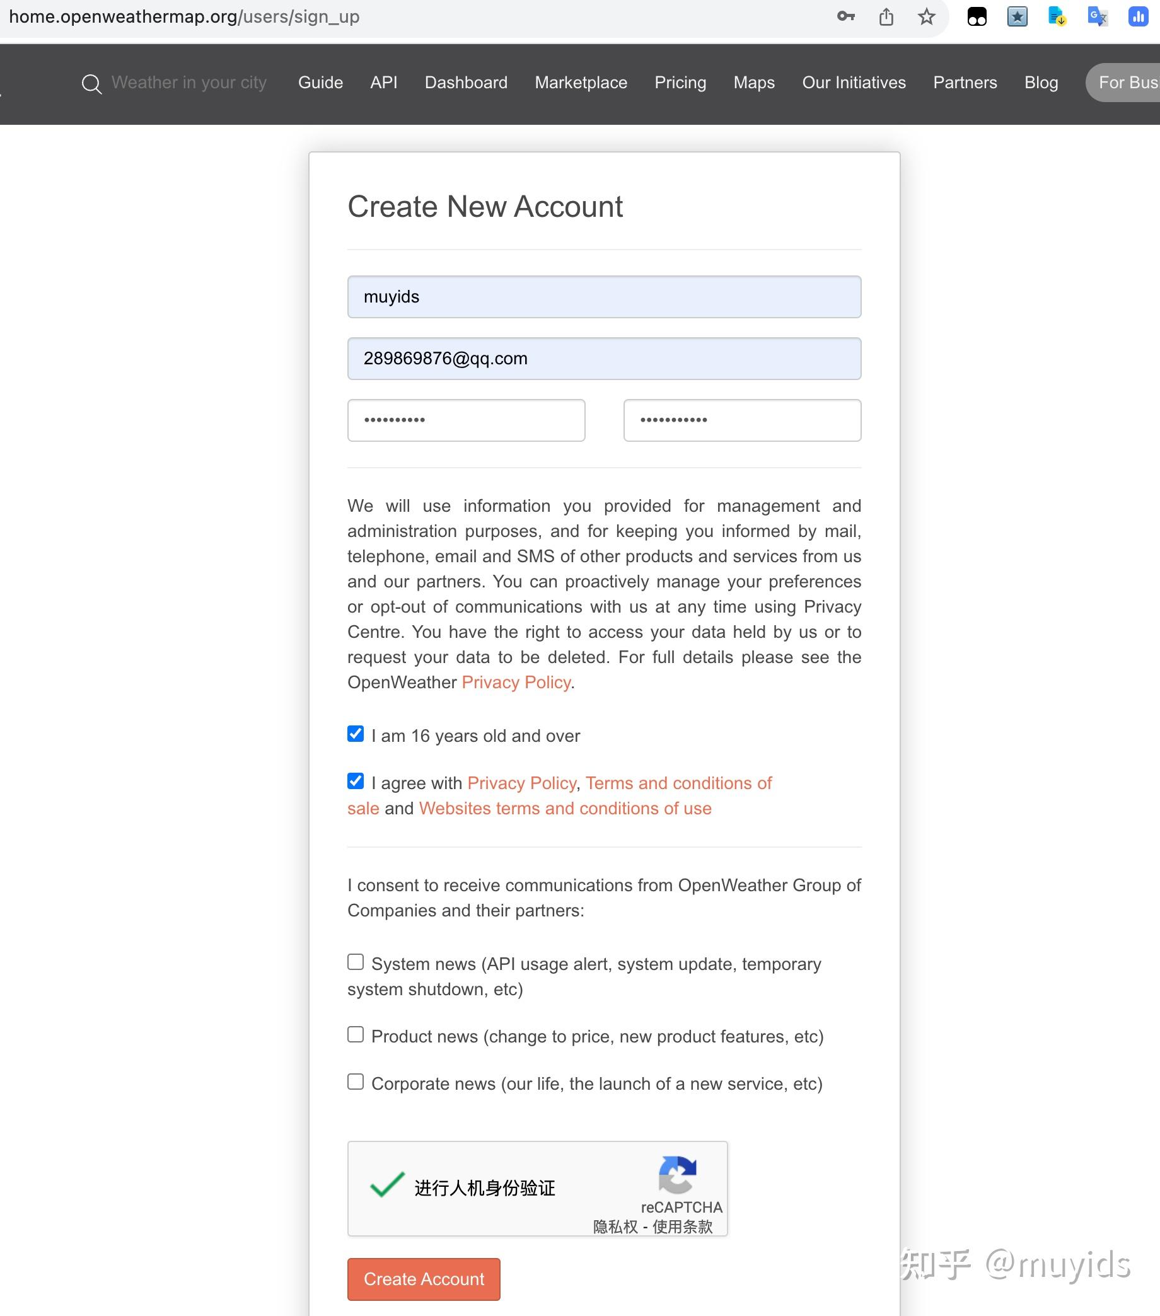Viewport: 1160px width, 1316px height.
Task: Enable Corporate news checkbox
Action: coord(356,1082)
